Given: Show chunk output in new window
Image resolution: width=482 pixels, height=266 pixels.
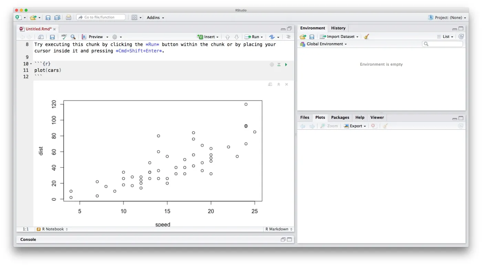Looking at the screenshot, I should 270,84.
